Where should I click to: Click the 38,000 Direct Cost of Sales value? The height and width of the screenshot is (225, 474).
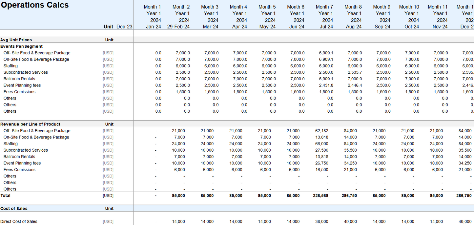tap(322, 221)
